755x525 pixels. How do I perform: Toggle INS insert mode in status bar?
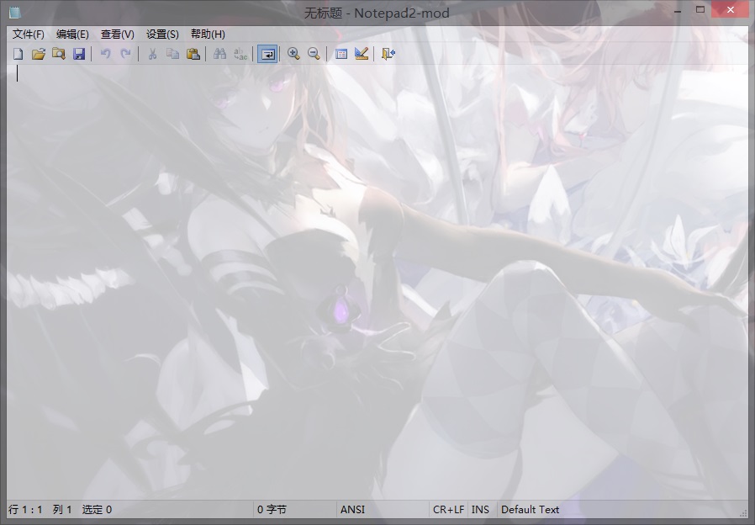[x=480, y=510]
